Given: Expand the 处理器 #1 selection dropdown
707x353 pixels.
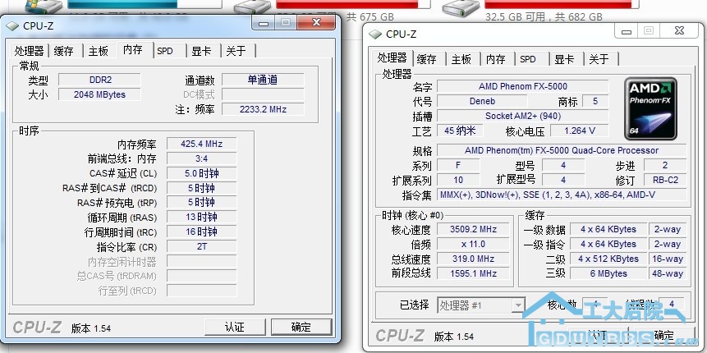Looking at the screenshot, I should (x=518, y=305).
